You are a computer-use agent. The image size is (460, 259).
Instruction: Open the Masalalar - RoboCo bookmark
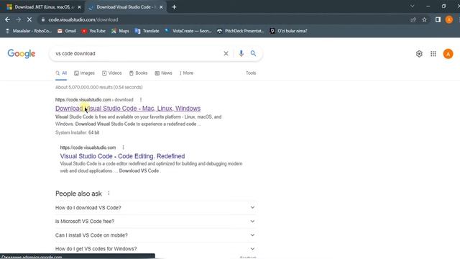29,31
